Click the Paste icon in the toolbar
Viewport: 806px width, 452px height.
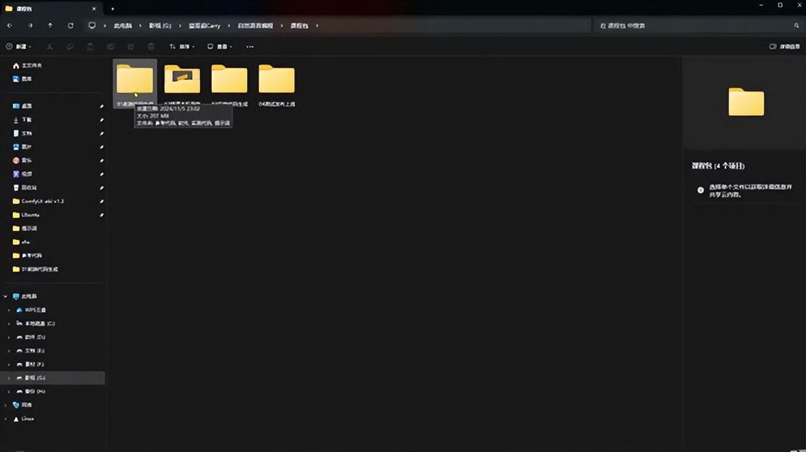tap(90, 47)
